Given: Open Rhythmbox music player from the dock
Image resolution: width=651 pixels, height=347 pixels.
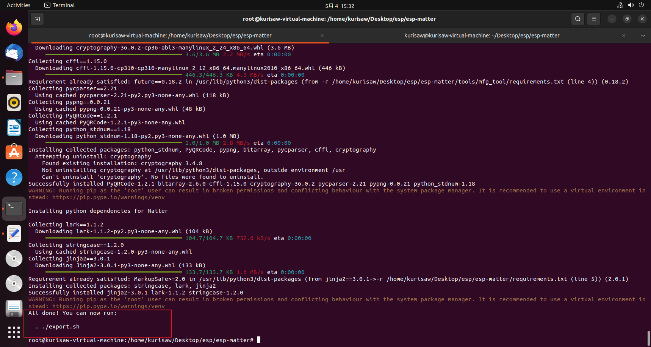Looking at the screenshot, I should pyautogui.click(x=14, y=102).
